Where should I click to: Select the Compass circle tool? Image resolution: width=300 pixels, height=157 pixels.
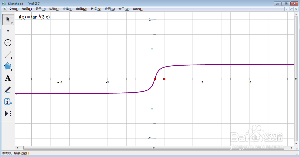(8, 43)
